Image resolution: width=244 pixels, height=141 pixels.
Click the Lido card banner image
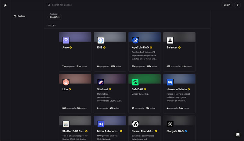click(x=75, y=79)
